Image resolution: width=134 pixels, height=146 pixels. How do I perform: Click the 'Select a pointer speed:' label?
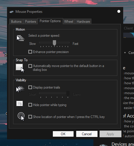44,36
